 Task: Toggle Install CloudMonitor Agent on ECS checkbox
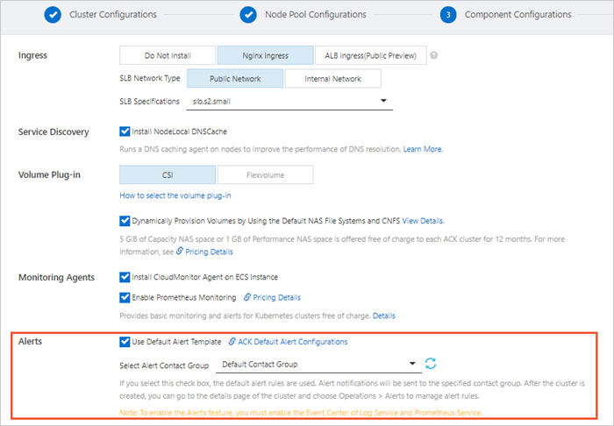[x=125, y=277]
